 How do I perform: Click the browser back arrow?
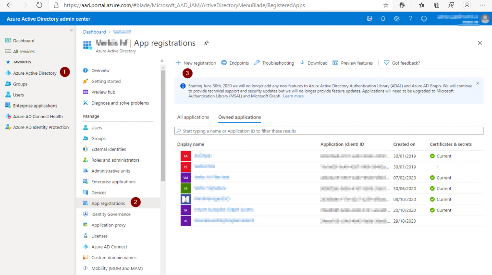[10, 5]
